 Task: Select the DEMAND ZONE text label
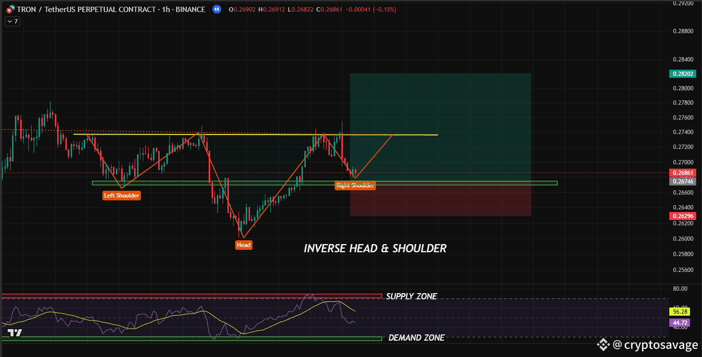pos(416,338)
